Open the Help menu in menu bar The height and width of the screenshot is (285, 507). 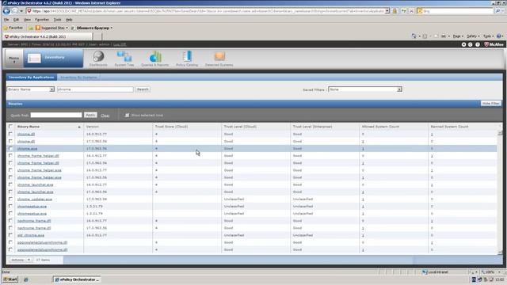(x=69, y=20)
